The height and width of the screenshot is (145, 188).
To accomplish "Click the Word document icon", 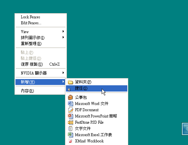I will [x=71, y=104].
